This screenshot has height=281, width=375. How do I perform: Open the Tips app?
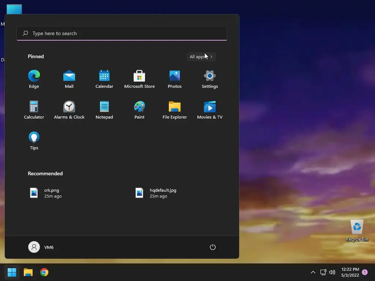(34, 141)
